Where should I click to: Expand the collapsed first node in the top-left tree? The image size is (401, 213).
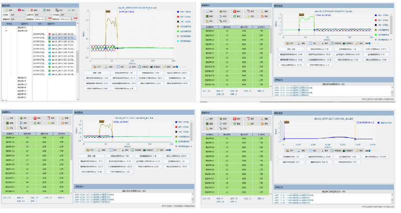pyautogui.click(x=6, y=27)
